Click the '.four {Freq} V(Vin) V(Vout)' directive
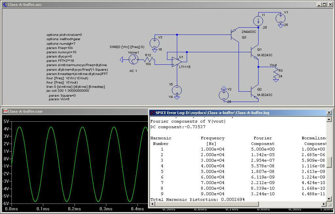The image size is (335, 214). tap(67, 78)
